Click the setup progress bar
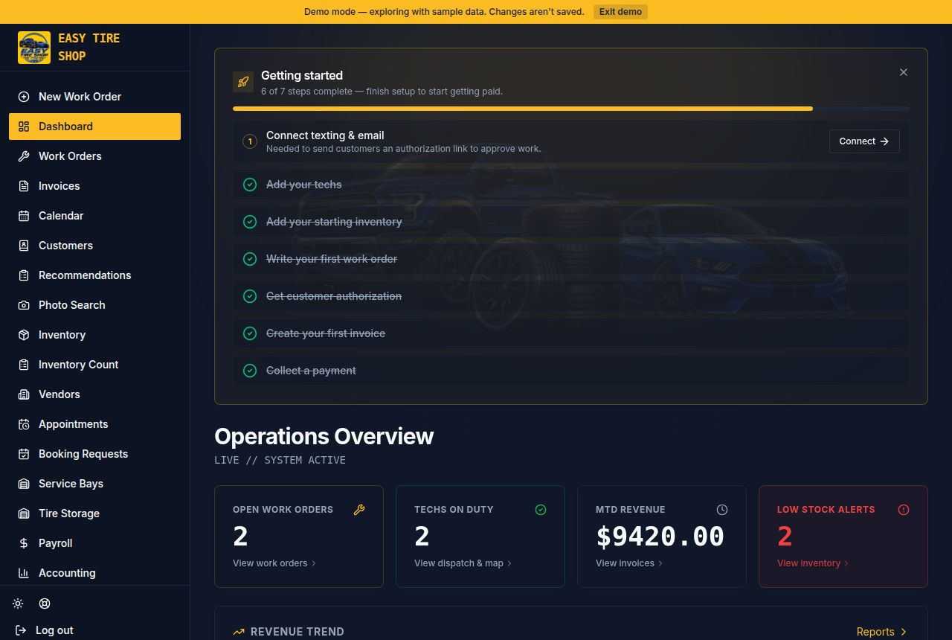Screen dimensions: 952x640 coord(570,109)
